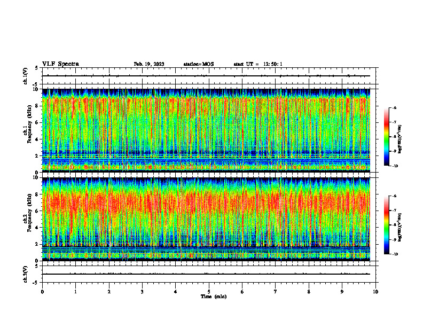Click the ch.3 voltage waveform panel

click(x=209, y=274)
